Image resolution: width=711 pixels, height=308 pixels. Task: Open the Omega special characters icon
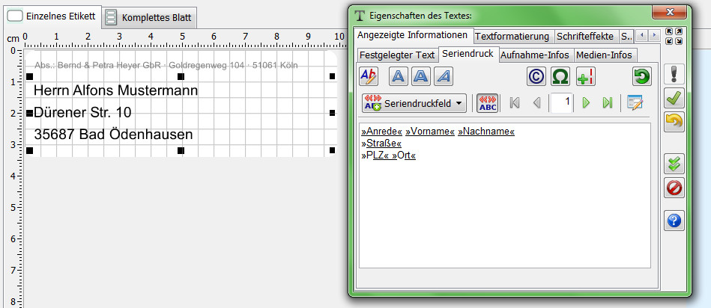point(560,76)
